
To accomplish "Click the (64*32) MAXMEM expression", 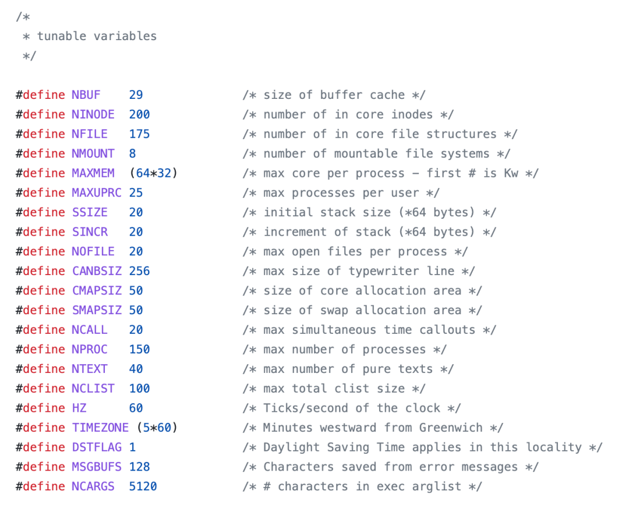I will coord(154,173).
